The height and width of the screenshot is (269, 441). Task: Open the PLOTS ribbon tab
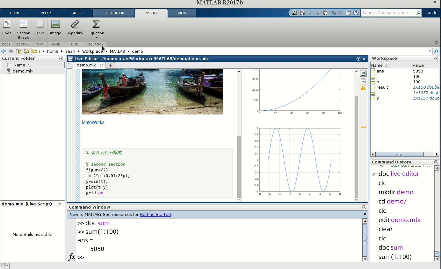tap(47, 13)
